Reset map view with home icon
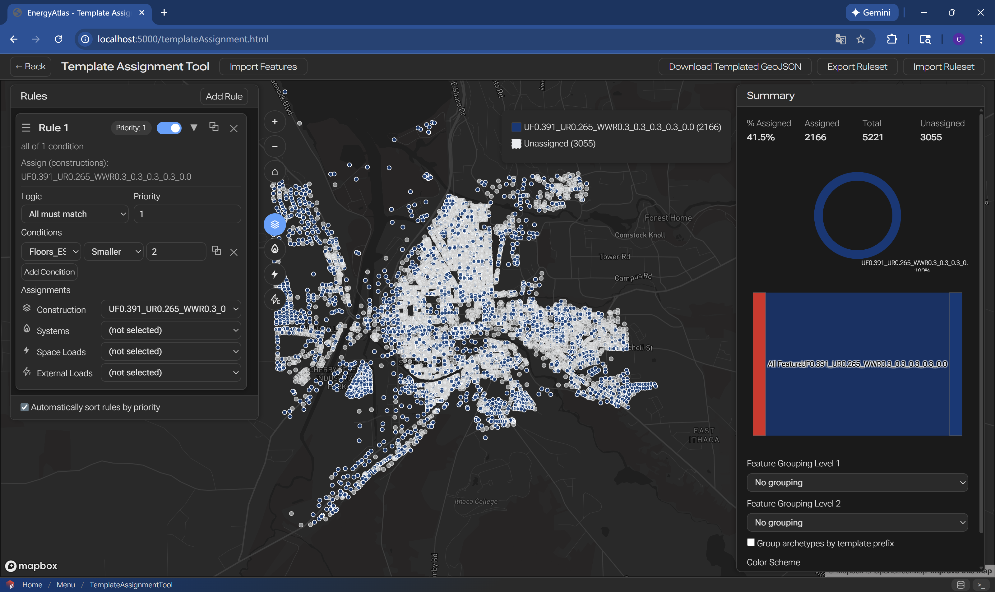The height and width of the screenshot is (592, 995). [275, 172]
